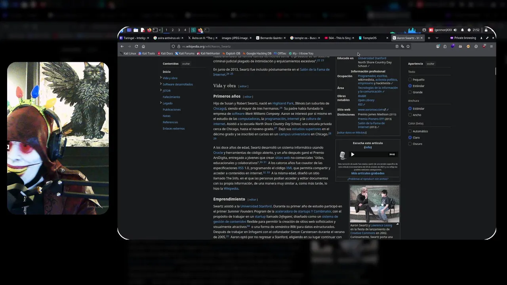
Task: Open Google Hacking DB bookmark
Action: pos(257,53)
